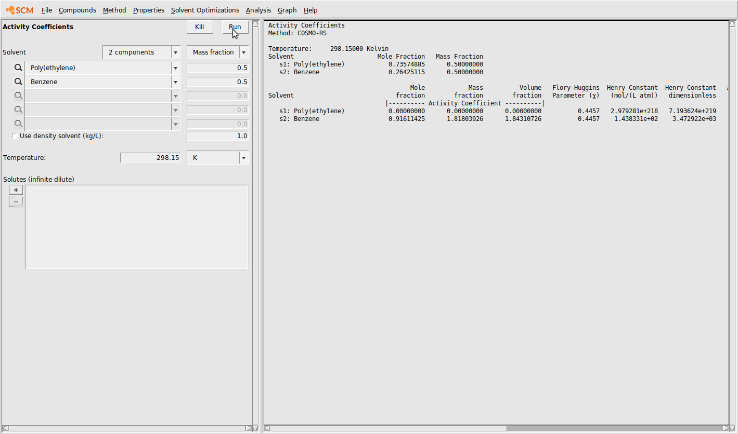738x434 pixels.
Task: Click the Method: COSMO-RS text line
Action: coord(297,33)
